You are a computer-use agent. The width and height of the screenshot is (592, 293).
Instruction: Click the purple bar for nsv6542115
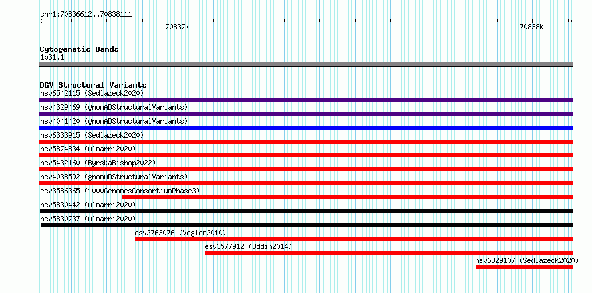306,100
